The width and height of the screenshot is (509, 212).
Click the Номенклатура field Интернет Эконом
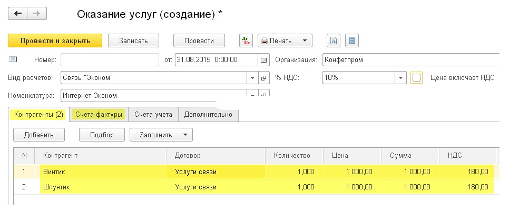[154, 96]
